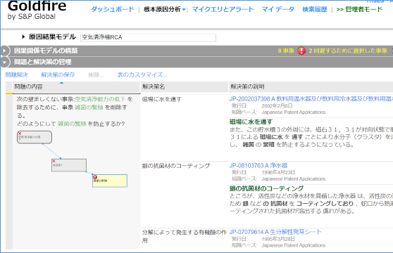Click the green 磁場に水を通す heading
Viewport: 393px width, 253px height.
pos(251,122)
